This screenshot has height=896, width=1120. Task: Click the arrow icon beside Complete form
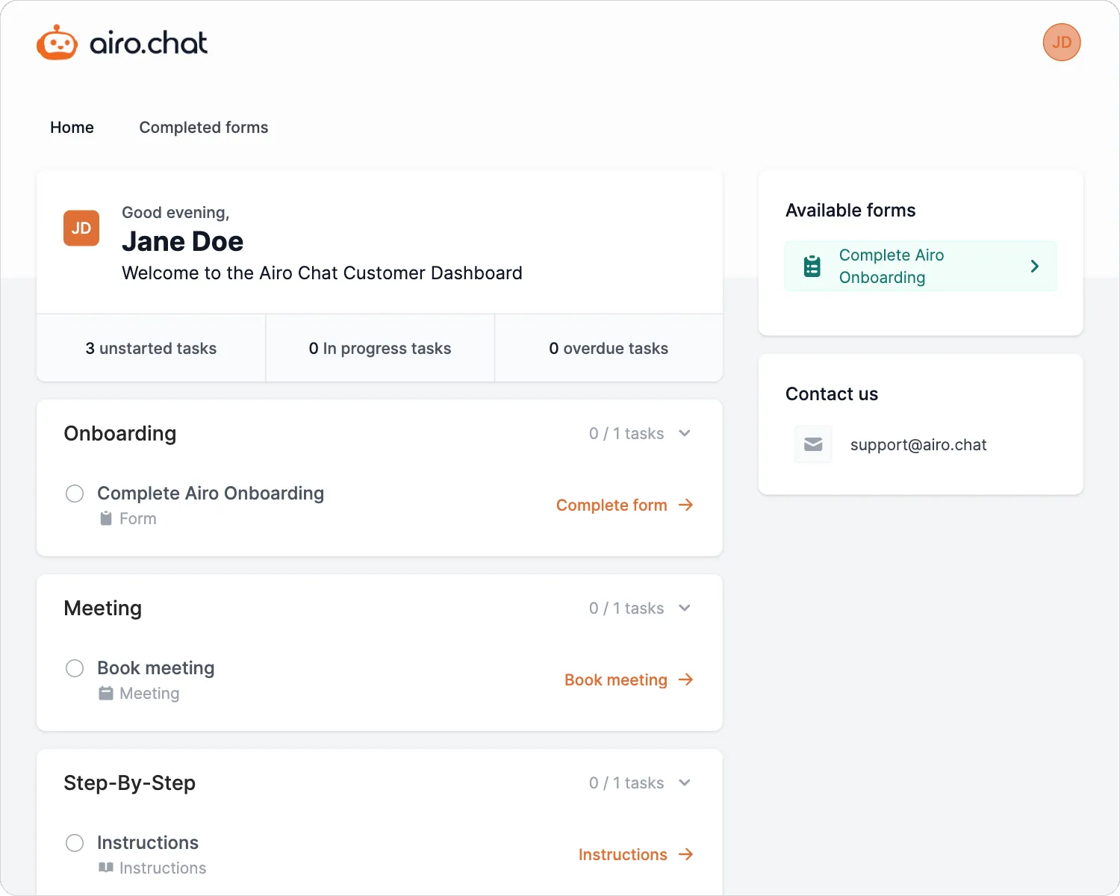tap(685, 505)
